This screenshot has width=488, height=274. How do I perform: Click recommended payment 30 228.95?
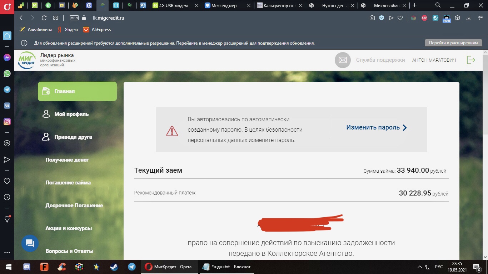click(415, 193)
